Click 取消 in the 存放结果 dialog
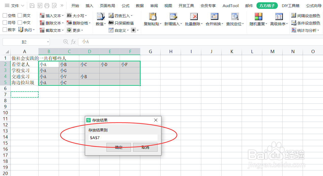 [x=145, y=147]
